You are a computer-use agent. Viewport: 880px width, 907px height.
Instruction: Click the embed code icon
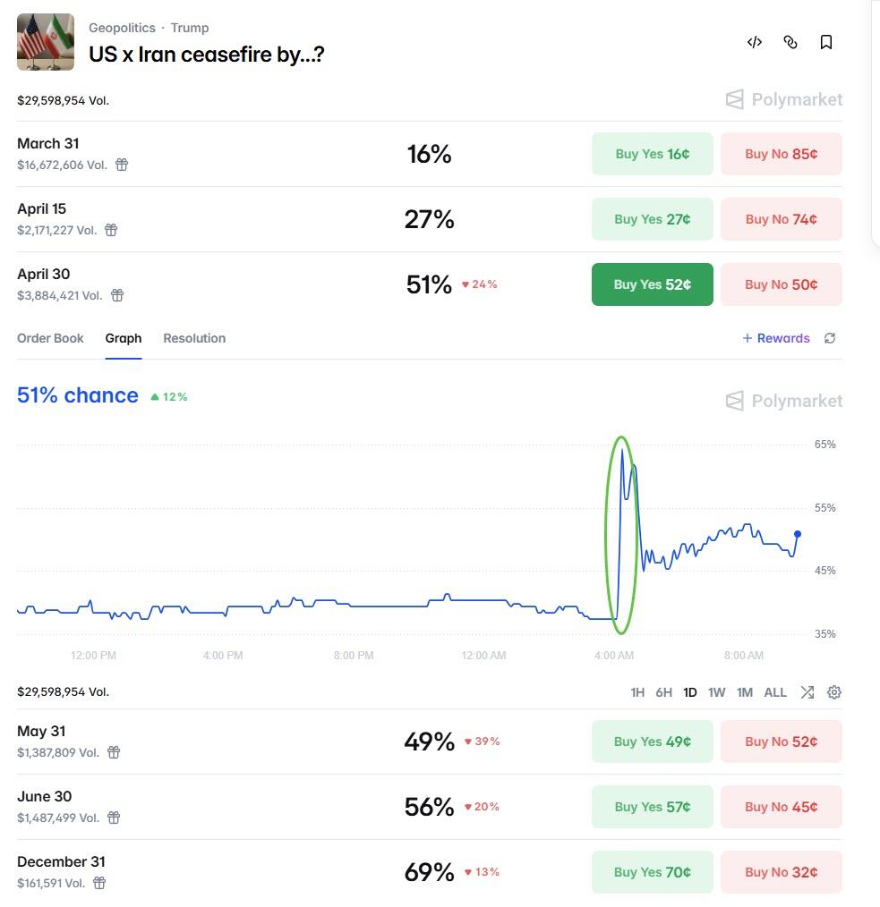pyautogui.click(x=755, y=42)
